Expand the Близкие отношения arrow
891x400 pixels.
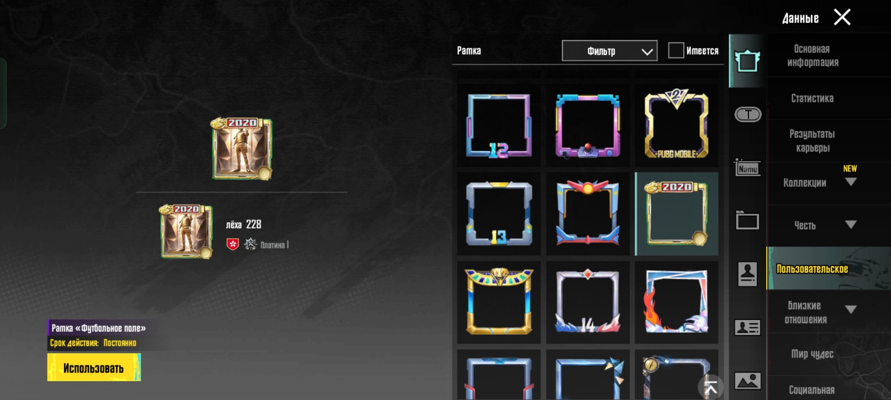point(850,309)
